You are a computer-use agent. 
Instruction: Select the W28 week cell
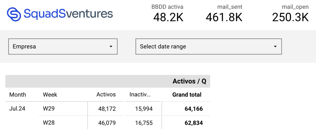(x=49, y=123)
